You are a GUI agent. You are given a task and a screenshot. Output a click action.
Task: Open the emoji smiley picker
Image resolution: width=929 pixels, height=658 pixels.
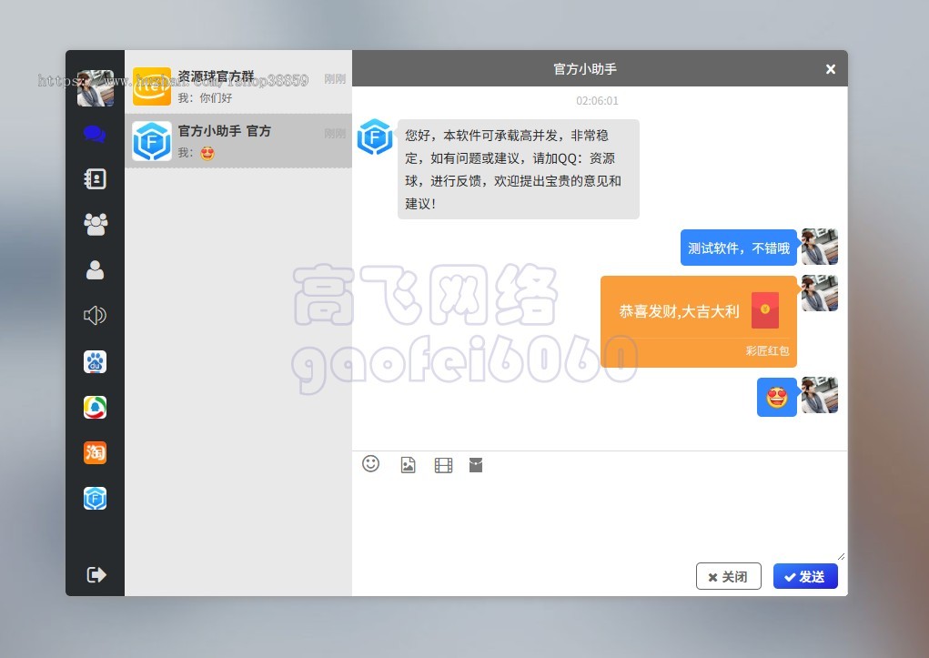pyautogui.click(x=371, y=463)
